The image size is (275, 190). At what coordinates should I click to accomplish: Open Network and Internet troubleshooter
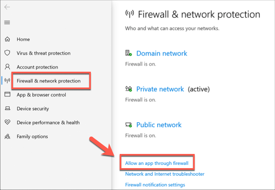pos(165,174)
